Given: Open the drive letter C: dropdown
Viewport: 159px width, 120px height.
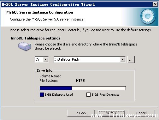Looking at the screenshot, I should point(46,59).
